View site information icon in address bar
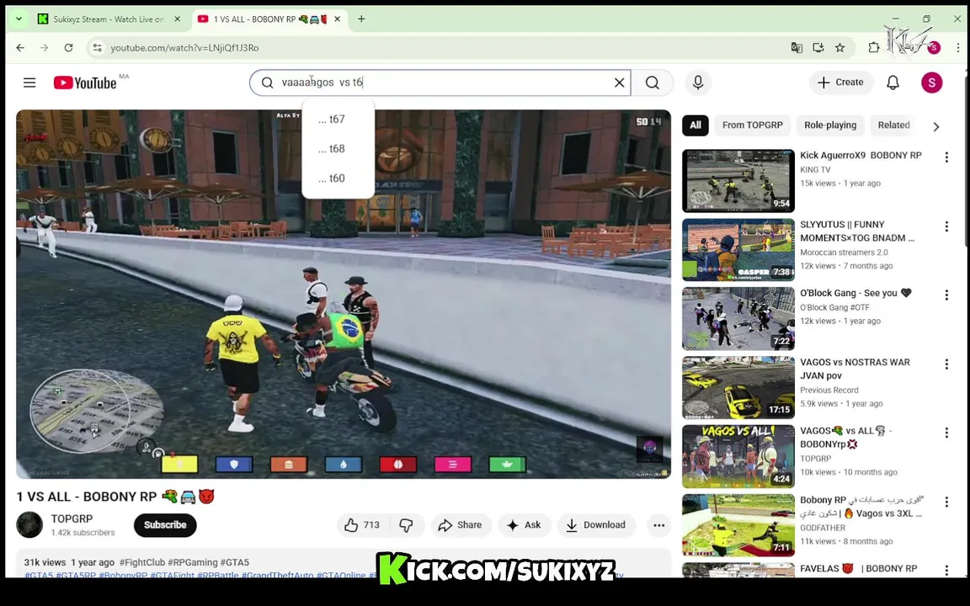The width and height of the screenshot is (970, 606). click(x=97, y=48)
